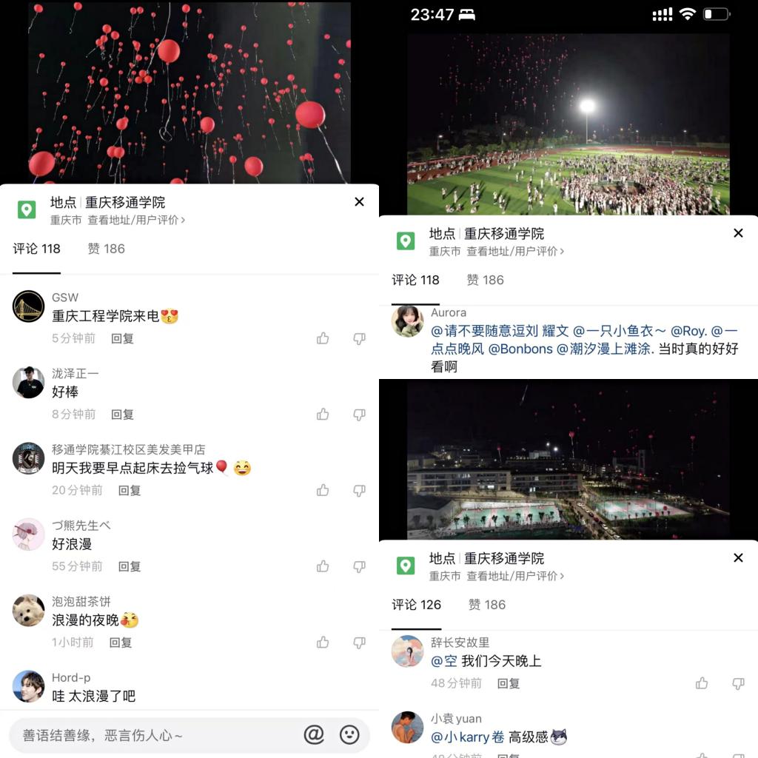Open Aurora's profile avatar
Viewport: 758px width, 758px height.
[408, 321]
